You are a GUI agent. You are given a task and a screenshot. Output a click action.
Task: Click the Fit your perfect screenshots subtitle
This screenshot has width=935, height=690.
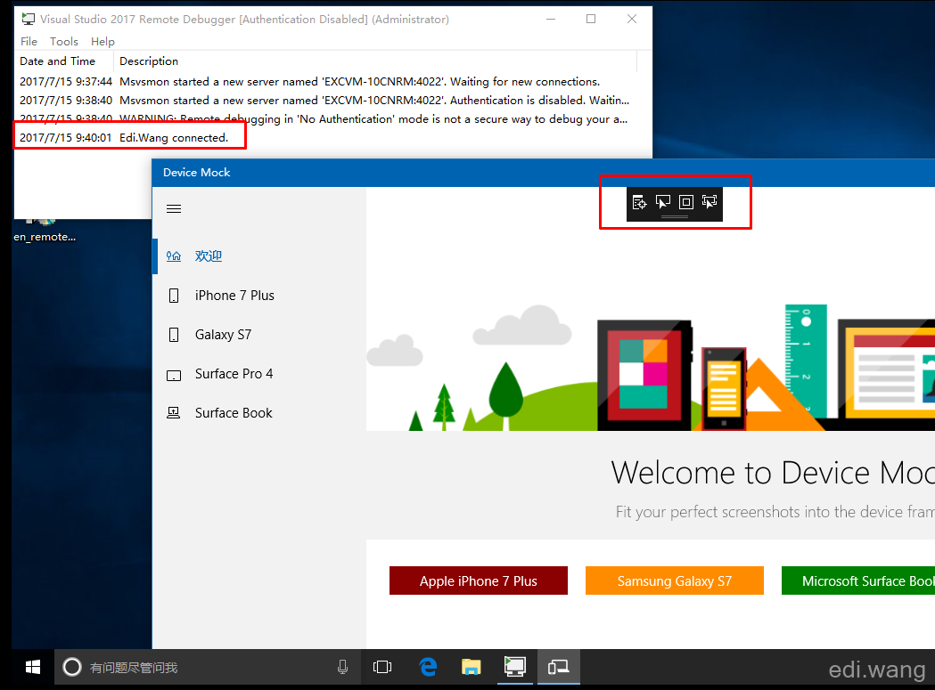point(775,512)
